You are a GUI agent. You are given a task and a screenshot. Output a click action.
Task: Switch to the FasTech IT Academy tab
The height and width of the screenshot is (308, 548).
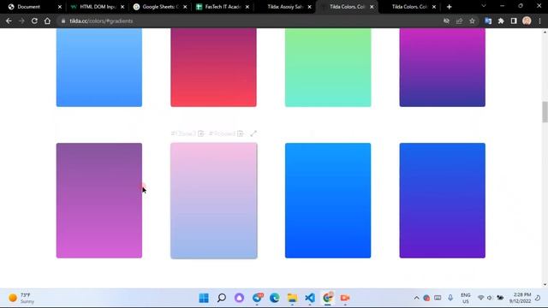pos(223,7)
